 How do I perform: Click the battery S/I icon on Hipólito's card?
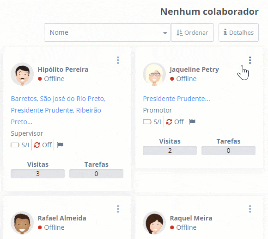(15, 145)
